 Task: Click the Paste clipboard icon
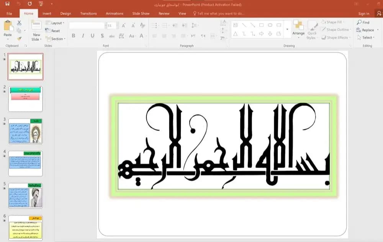coord(8,26)
